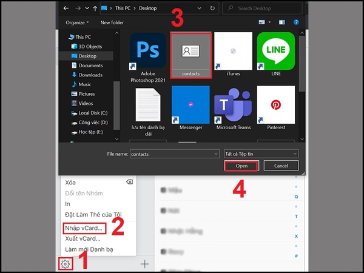This screenshot has height=273, width=364.
Task: Select the lưu tên danh bạ dài file
Action: click(148, 112)
